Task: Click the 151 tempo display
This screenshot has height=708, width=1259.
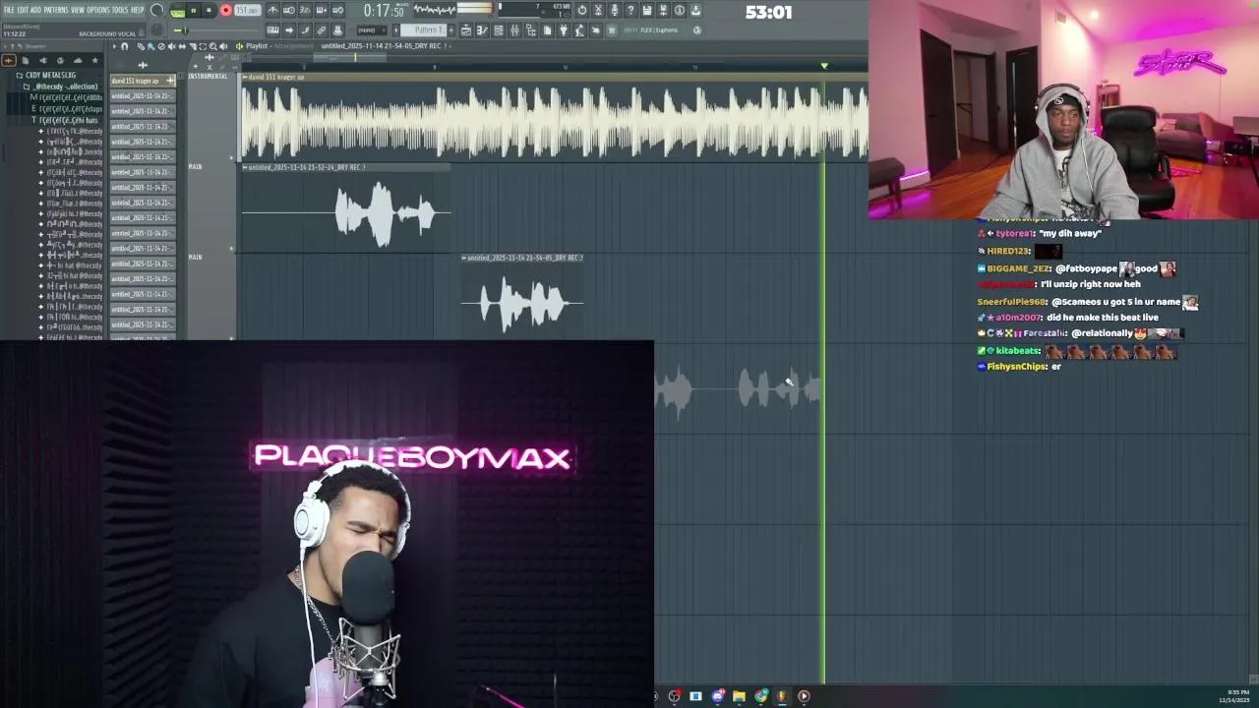Action: coord(247,11)
